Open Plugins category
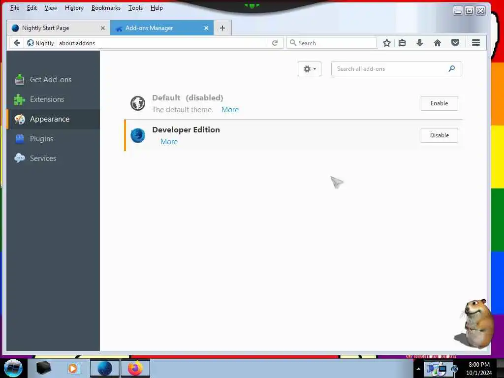Image resolution: width=504 pixels, height=378 pixels. [53, 138]
